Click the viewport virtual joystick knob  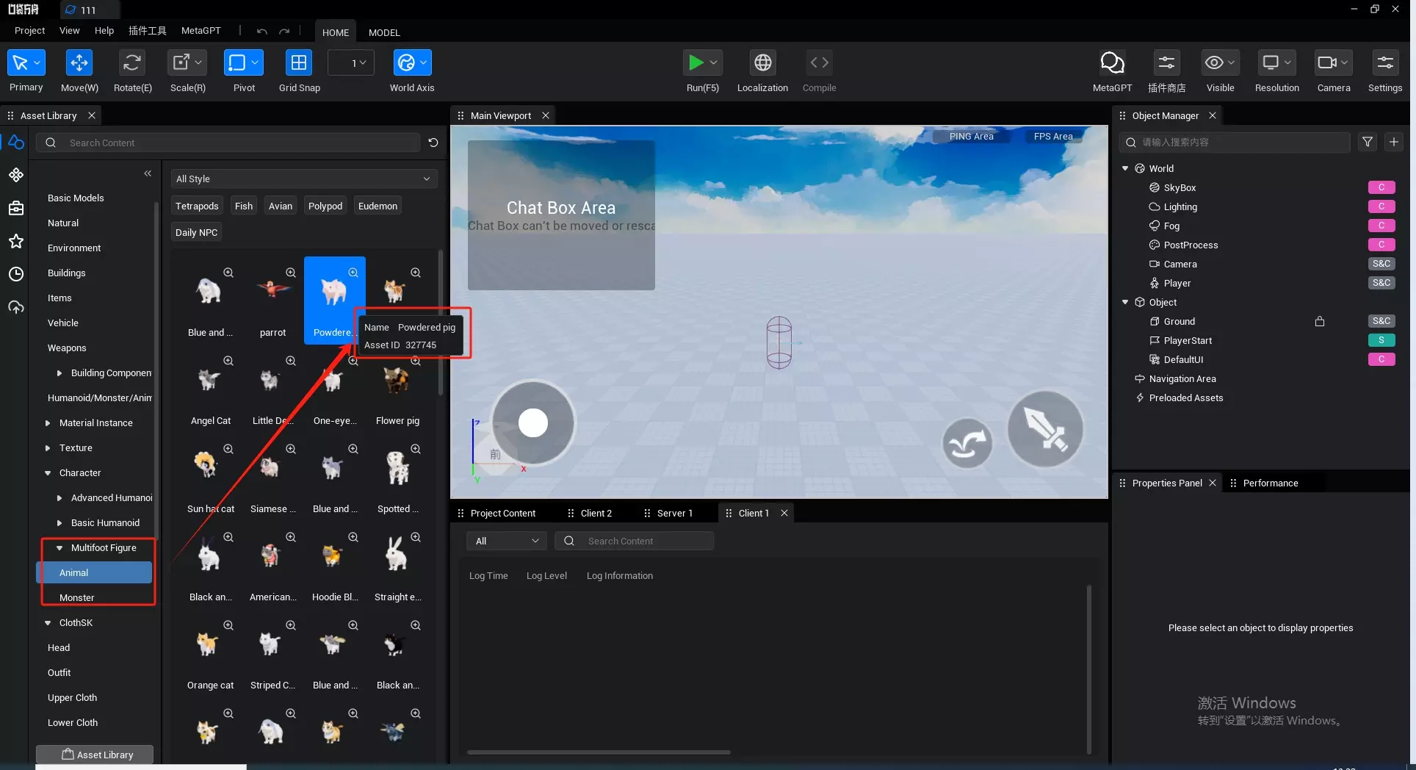point(533,423)
